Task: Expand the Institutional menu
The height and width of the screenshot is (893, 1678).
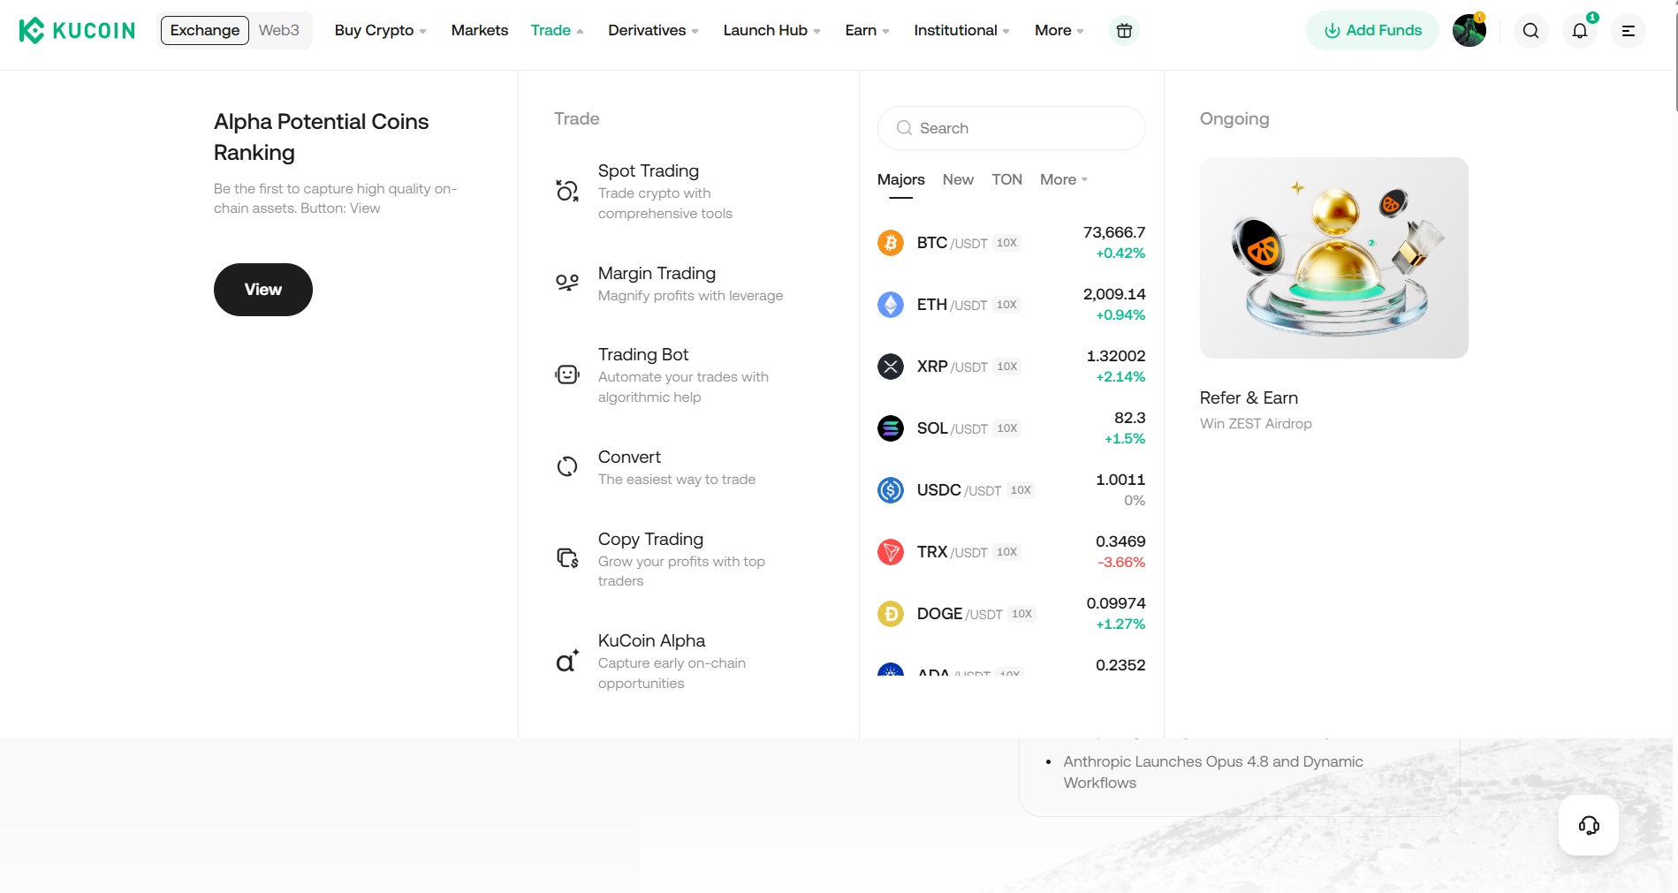Action: pyautogui.click(x=962, y=31)
